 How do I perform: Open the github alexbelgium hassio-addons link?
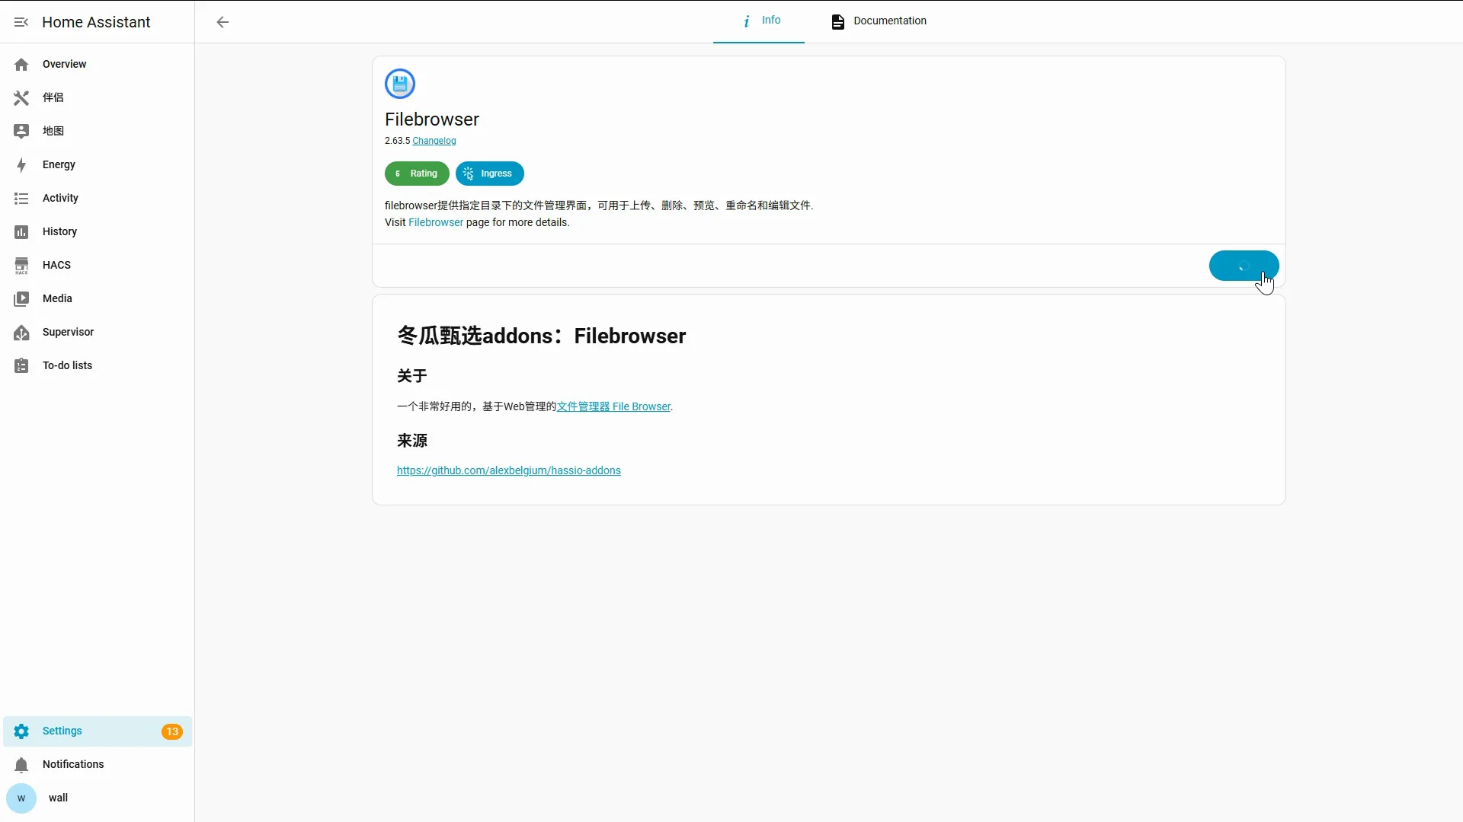coord(509,470)
